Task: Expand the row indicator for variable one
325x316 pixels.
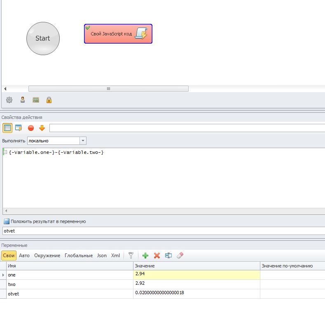Action: click(3, 275)
